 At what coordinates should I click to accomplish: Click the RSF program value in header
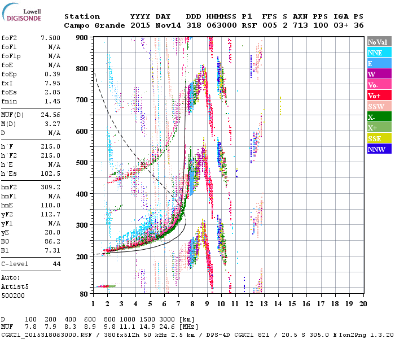pos(249,25)
